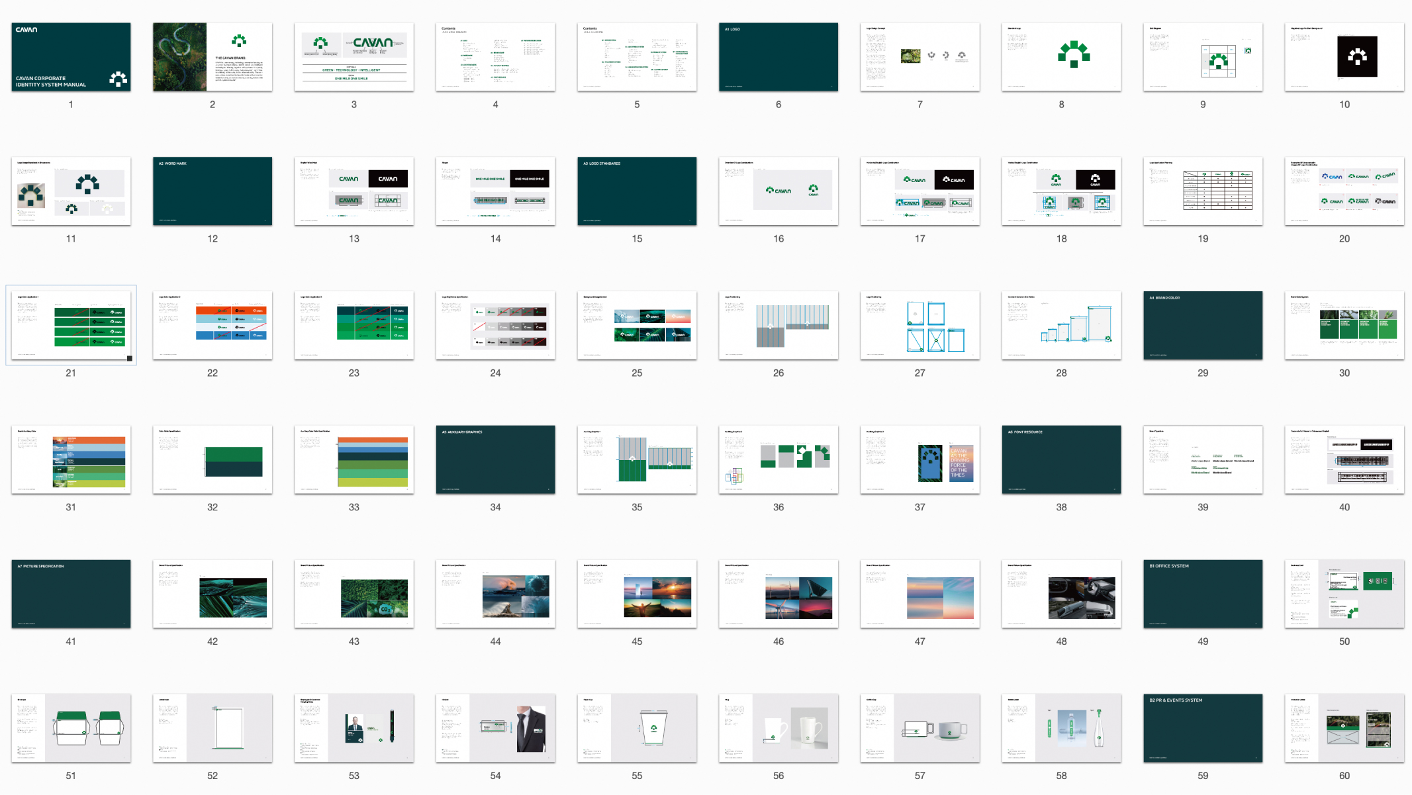Select slide 6 A1 LOGO divider

(778, 57)
